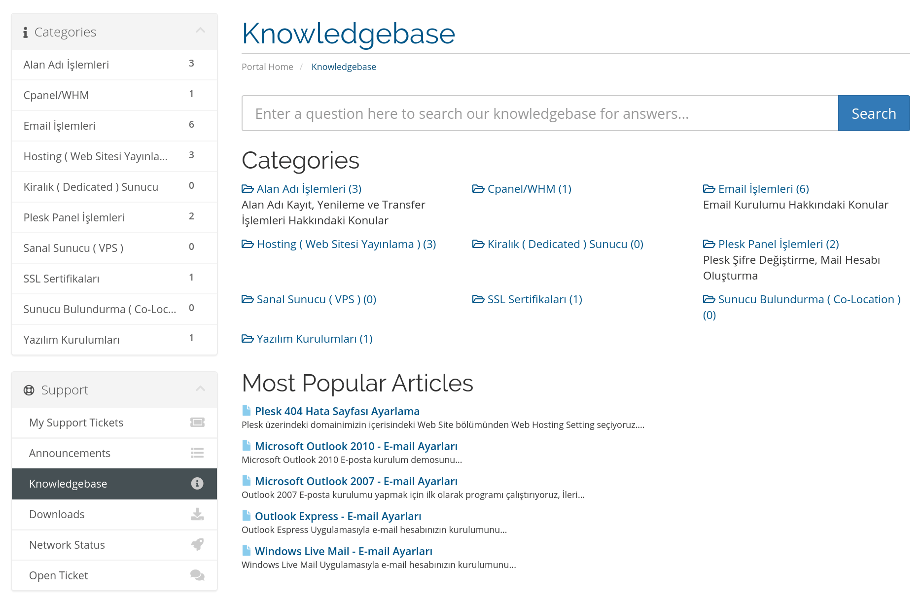Open Sunucu Bulundurma ( Co-Location ) category link
The width and height of the screenshot is (922, 602).
[x=809, y=299]
